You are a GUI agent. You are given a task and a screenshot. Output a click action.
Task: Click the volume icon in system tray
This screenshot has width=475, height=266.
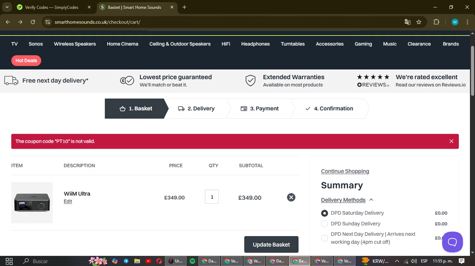(414, 261)
